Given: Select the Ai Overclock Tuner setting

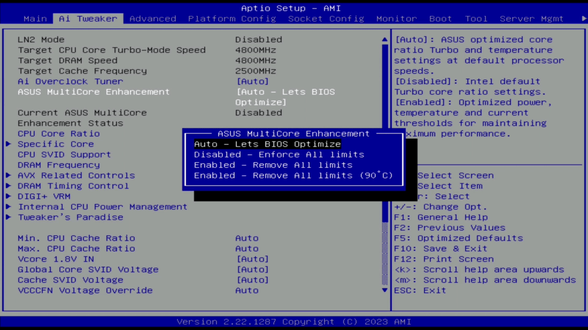Looking at the screenshot, I should (70, 81).
